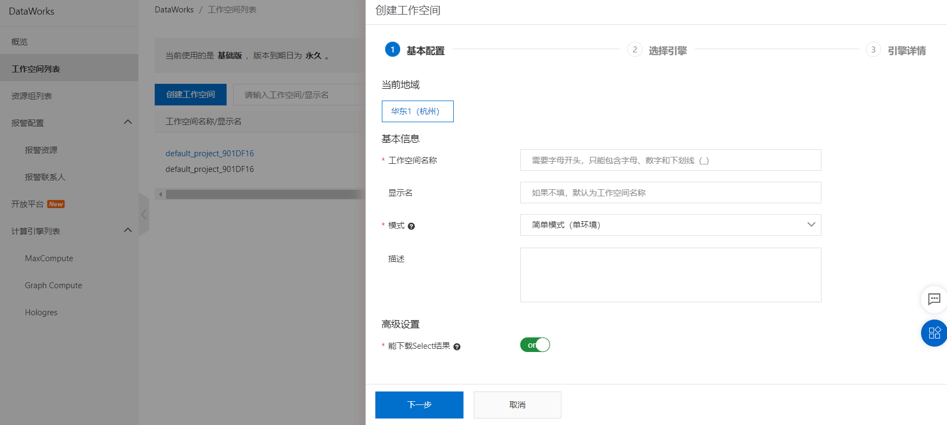The height and width of the screenshot is (425, 947).
Task: Click the 创建工作空间 dialog title
Action: (x=408, y=10)
